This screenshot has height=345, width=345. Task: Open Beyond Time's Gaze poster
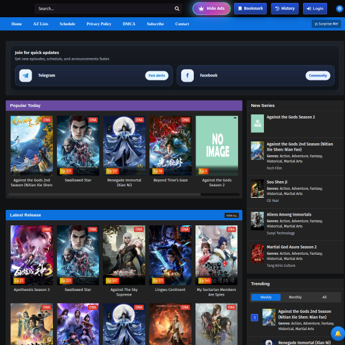click(171, 145)
